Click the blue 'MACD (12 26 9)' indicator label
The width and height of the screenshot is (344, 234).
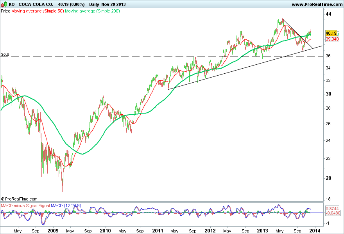tap(66, 206)
